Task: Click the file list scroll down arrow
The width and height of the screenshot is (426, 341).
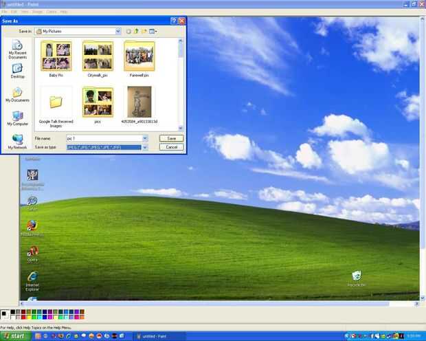Action: click(x=181, y=128)
